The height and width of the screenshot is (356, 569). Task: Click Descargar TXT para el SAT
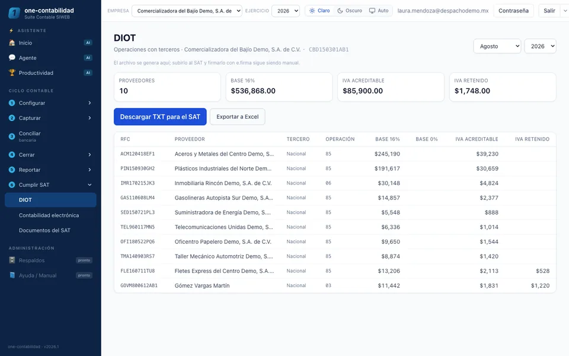tap(160, 117)
